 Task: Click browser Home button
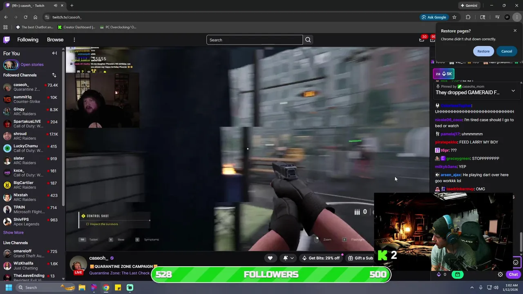click(35, 17)
